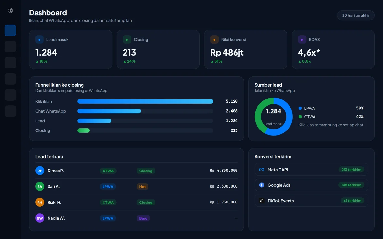
Task: Click the 61 terkirim badge
Action: (352, 201)
